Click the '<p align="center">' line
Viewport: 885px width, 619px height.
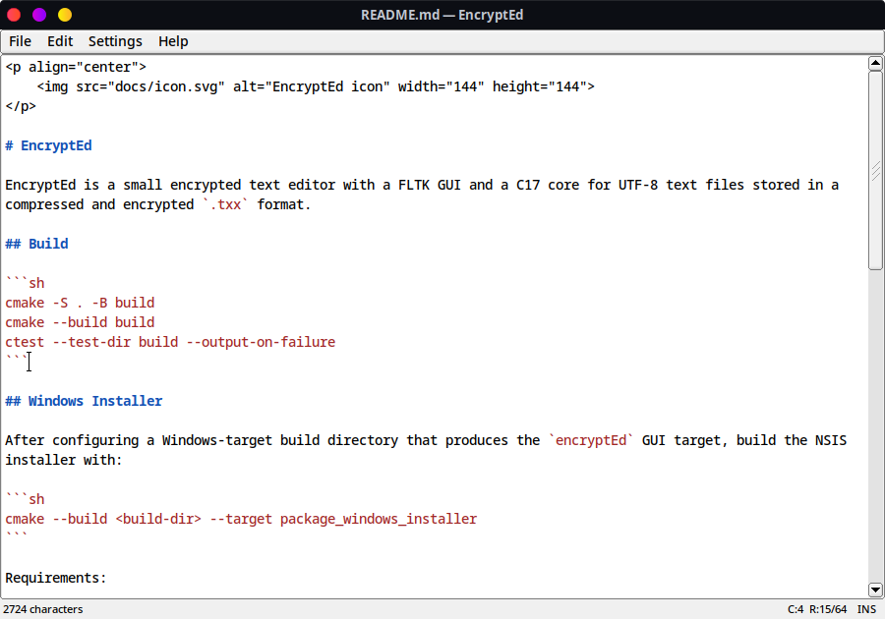[76, 67]
